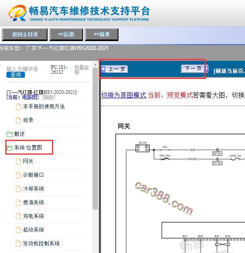The height and width of the screenshot is (253, 245).
Task: Click the file icon beside 冷却系统
Action: 19,189
